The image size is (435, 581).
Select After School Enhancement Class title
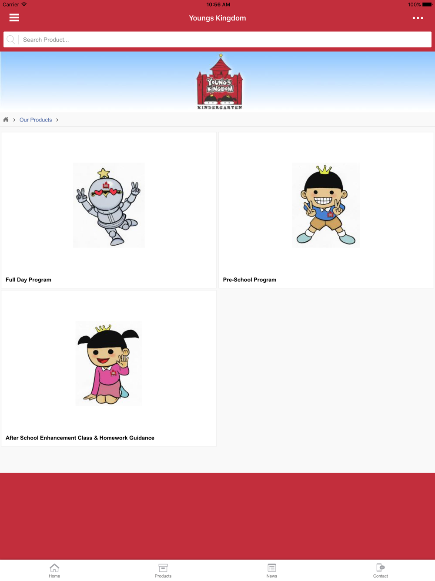point(80,438)
